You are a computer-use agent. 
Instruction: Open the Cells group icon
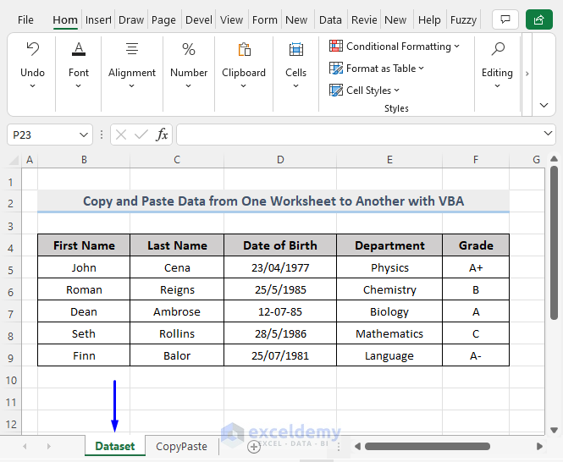click(295, 49)
